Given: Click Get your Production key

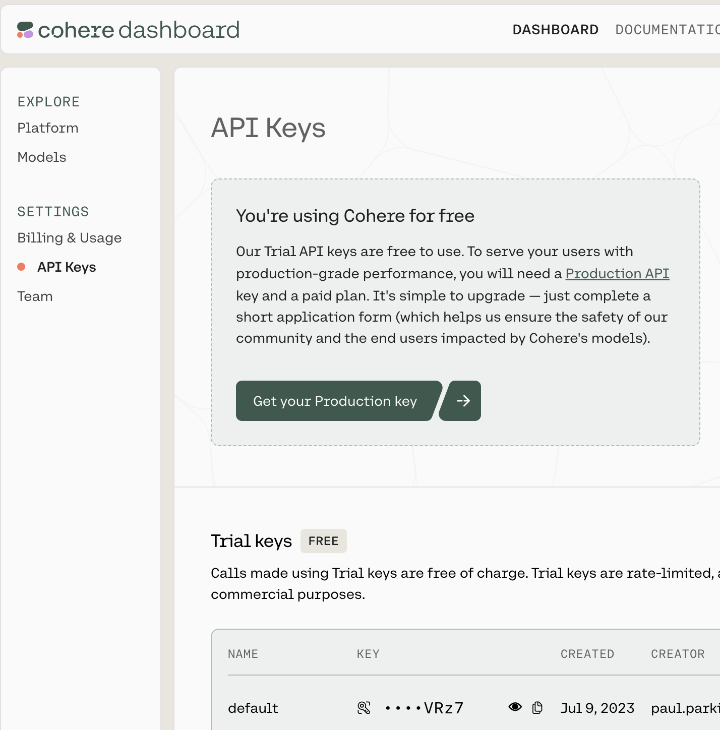Looking at the screenshot, I should coord(335,401).
